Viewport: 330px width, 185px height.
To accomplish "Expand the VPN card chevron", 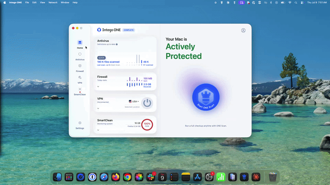I will point(98,109).
